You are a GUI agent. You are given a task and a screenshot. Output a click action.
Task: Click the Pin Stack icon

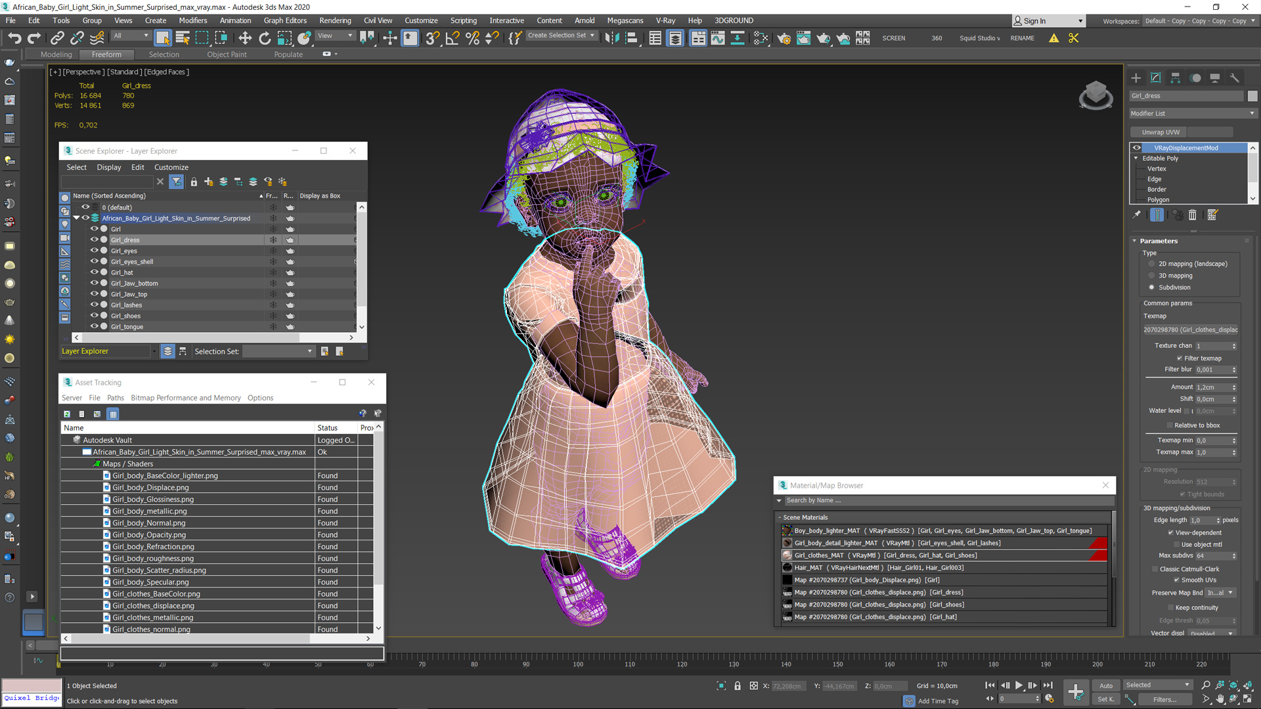pos(1137,215)
